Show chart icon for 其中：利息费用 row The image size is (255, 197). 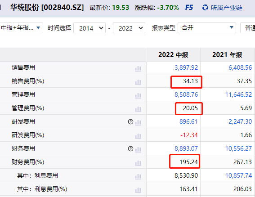[138, 177]
